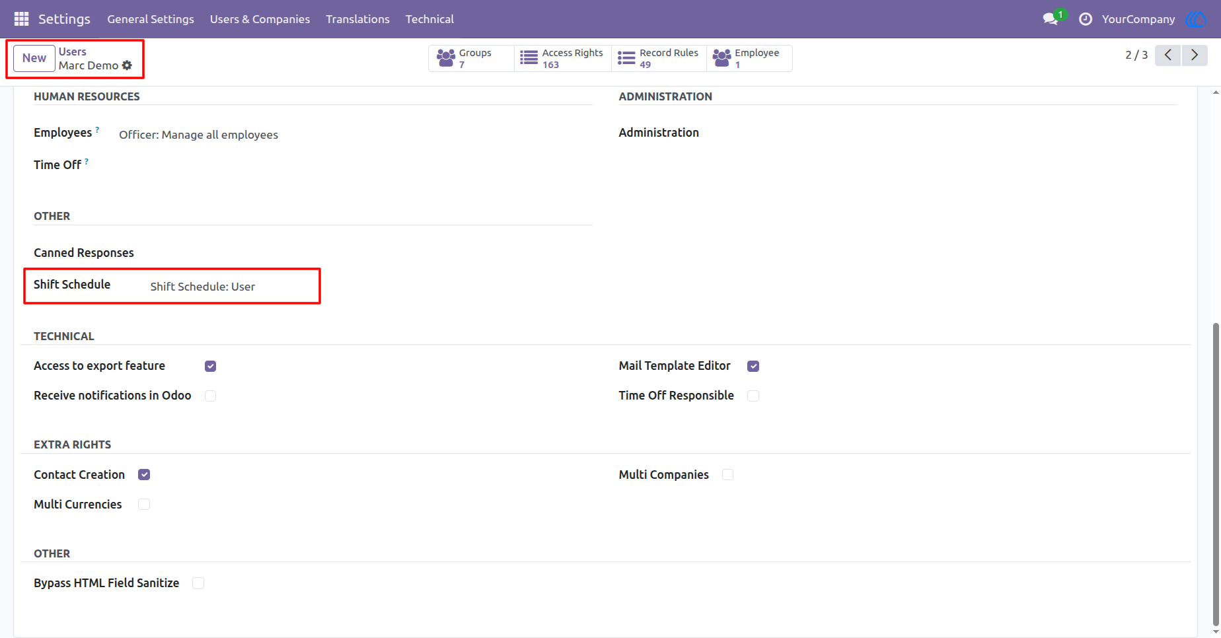Open the Record Rules stat button
Viewport: 1221px width, 638px height.
(659, 58)
